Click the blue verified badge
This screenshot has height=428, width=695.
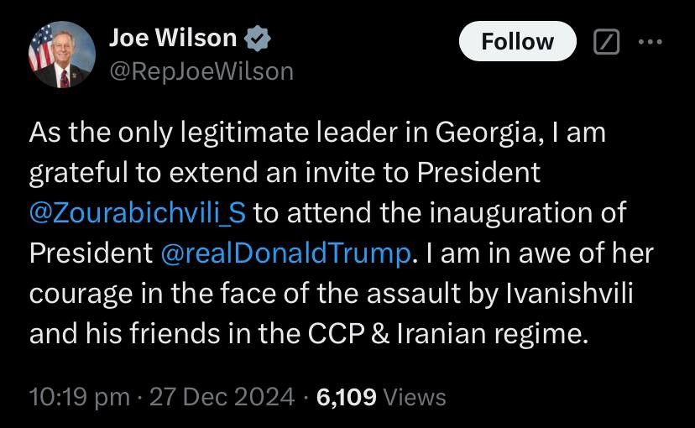click(x=258, y=38)
